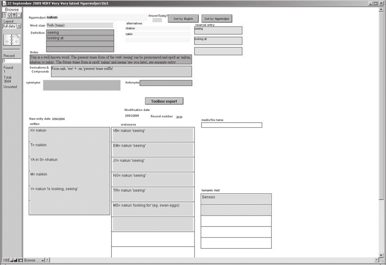This screenshot has height=265, width=386.
Task: Select the Browse mode pencil icon
Action: click(4, 15)
